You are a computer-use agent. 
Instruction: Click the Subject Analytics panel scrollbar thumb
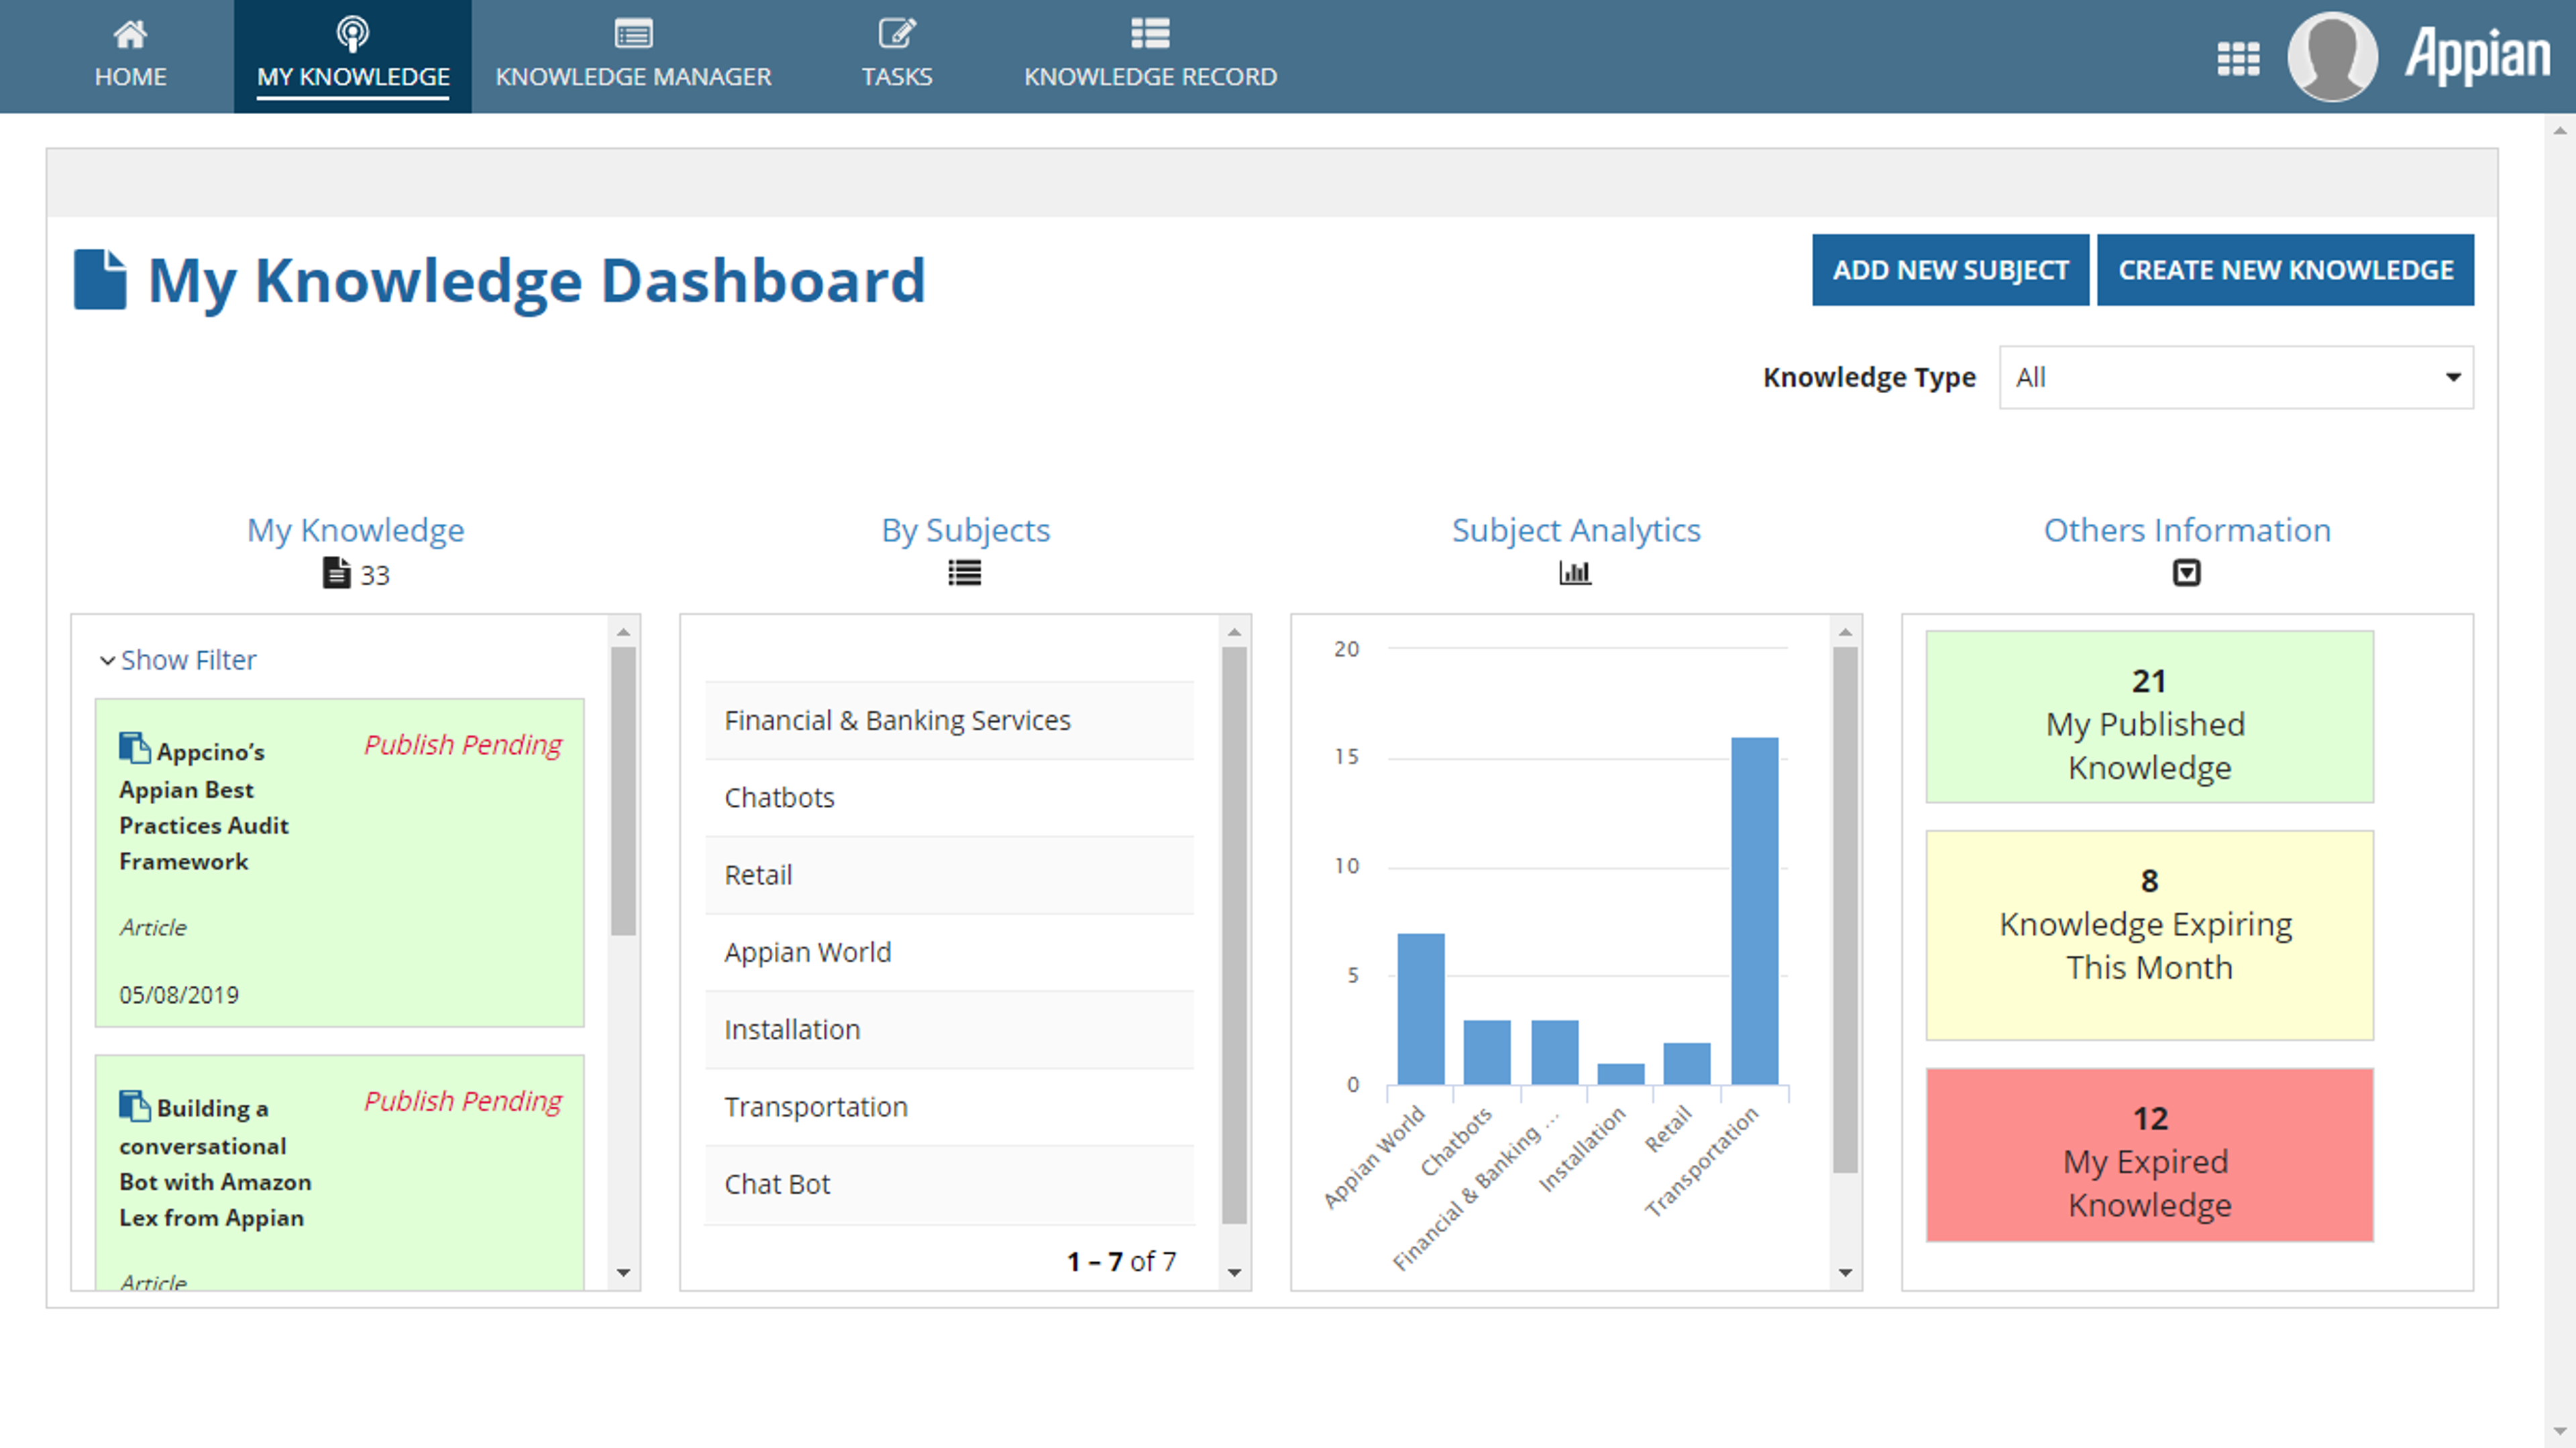[x=1845, y=910]
